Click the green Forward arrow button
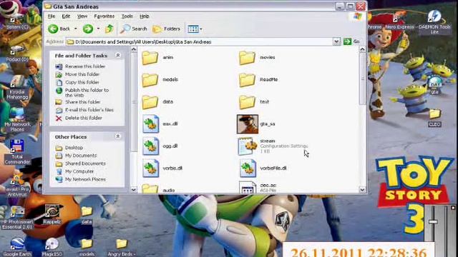Viewport: 458px width, 257px height. (87, 29)
